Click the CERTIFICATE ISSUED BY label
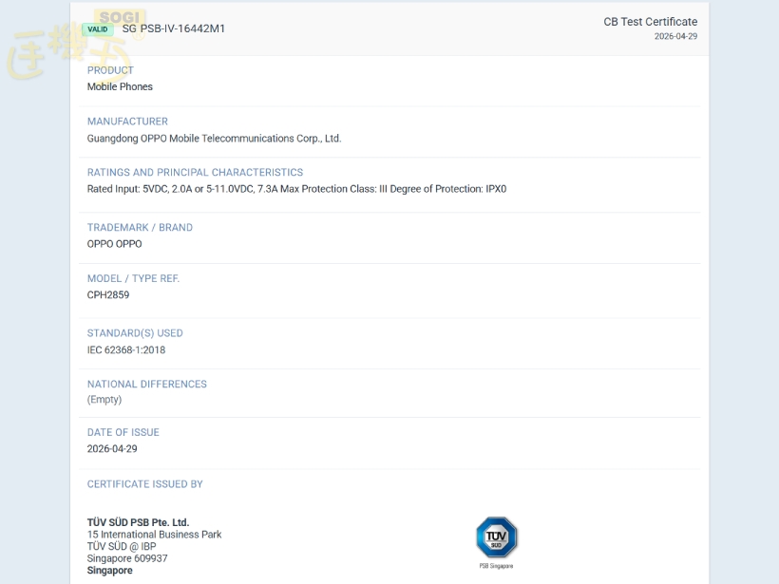779x584 pixels. click(145, 484)
